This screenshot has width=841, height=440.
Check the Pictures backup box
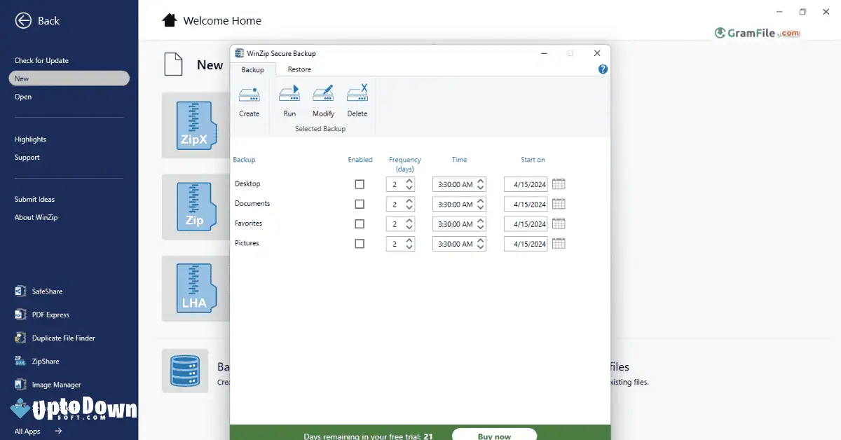pos(360,244)
